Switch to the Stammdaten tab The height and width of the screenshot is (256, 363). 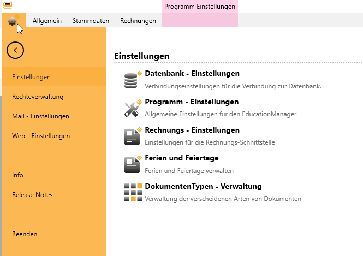coord(91,21)
